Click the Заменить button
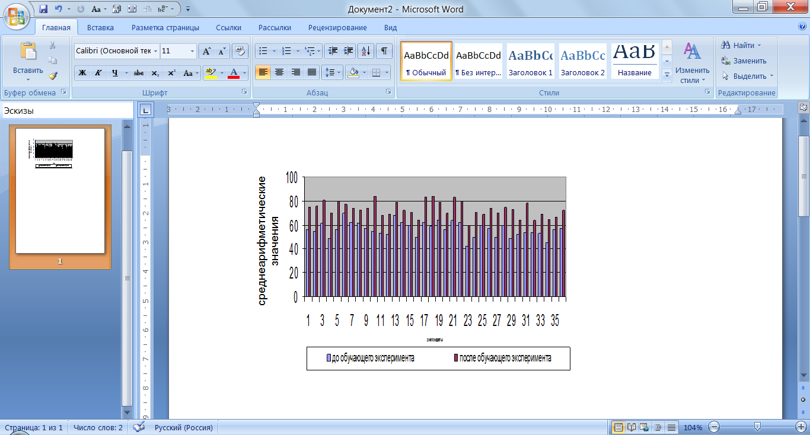 click(744, 60)
